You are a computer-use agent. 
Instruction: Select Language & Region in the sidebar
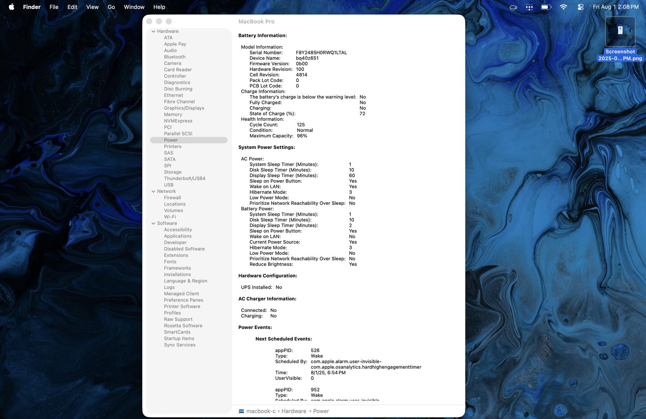(x=186, y=281)
